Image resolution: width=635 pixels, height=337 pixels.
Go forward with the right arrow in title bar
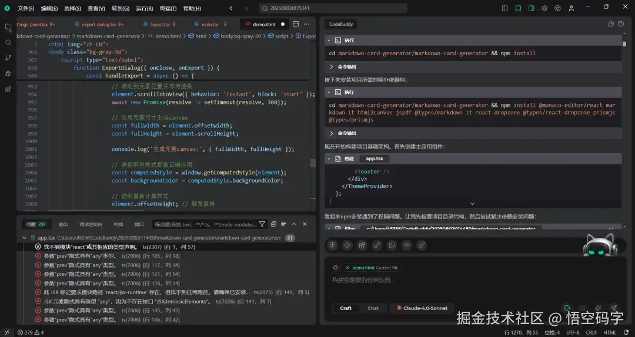point(246,8)
